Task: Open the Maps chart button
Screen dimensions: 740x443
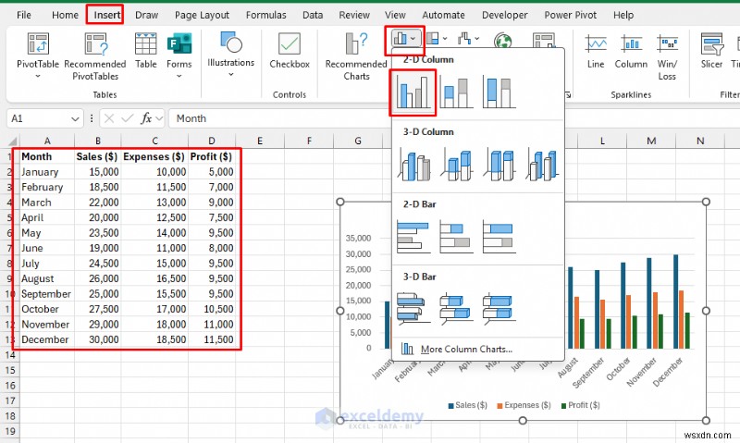Action: point(503,41)
